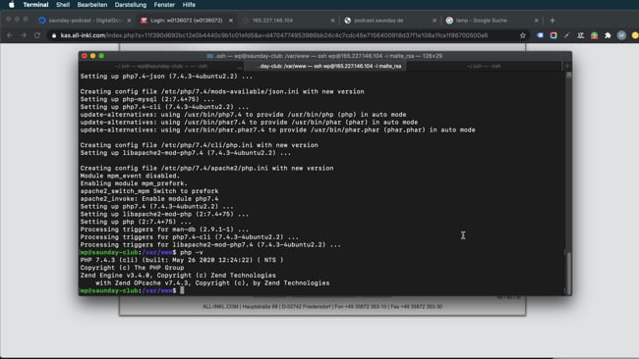The height and width of the screenshot is (359, 639).
Task: Bookmark this page with the star icon
Action: [x=523, y=35]
